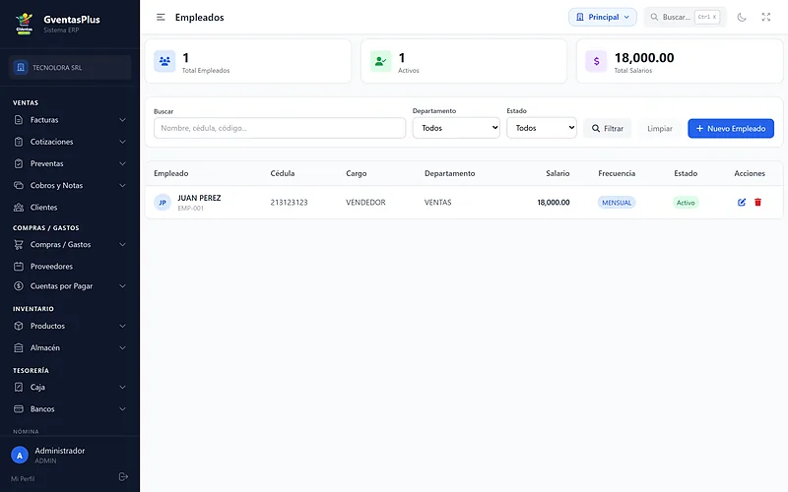Open Clientes in the sidebar
788x492 pixels.
[x=70, y=208]
